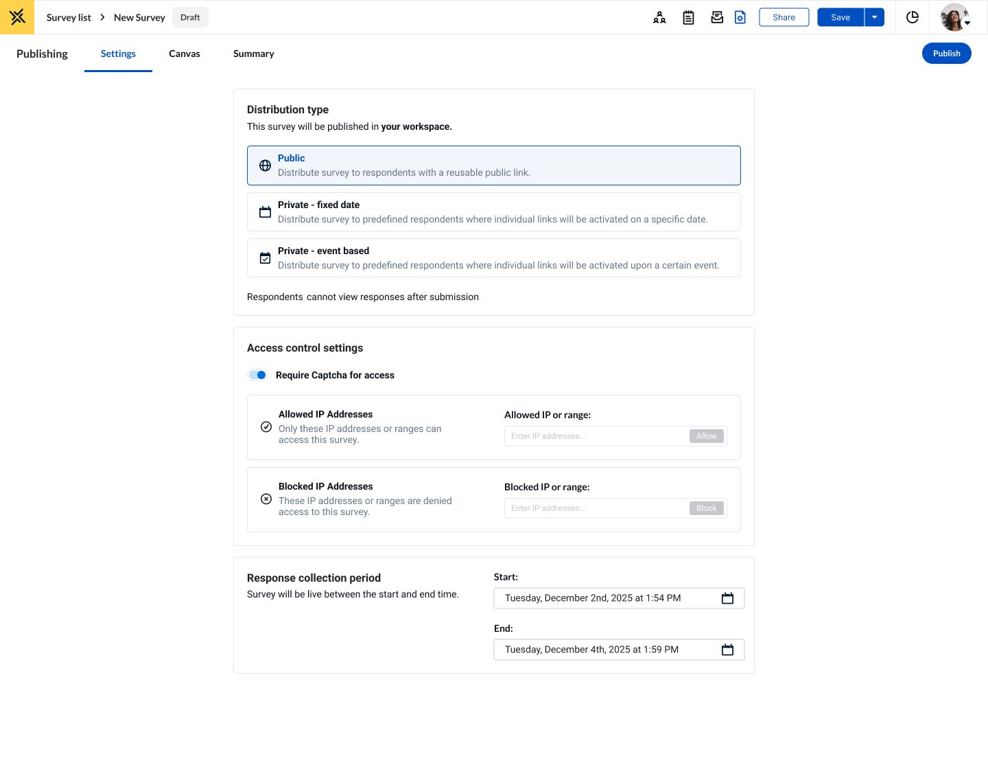Select Private - event based distribution option
The width and height of the screenshot is (988, 776).
494,258
